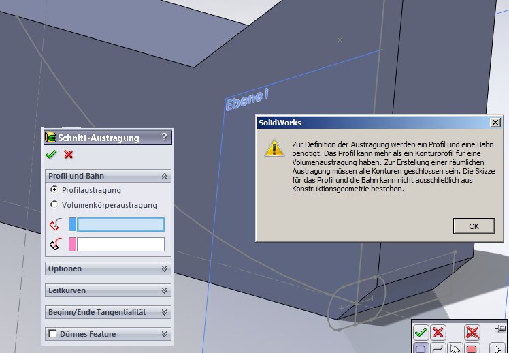
Task: Click the blue profile color swatch
Action: pos(72,225)
